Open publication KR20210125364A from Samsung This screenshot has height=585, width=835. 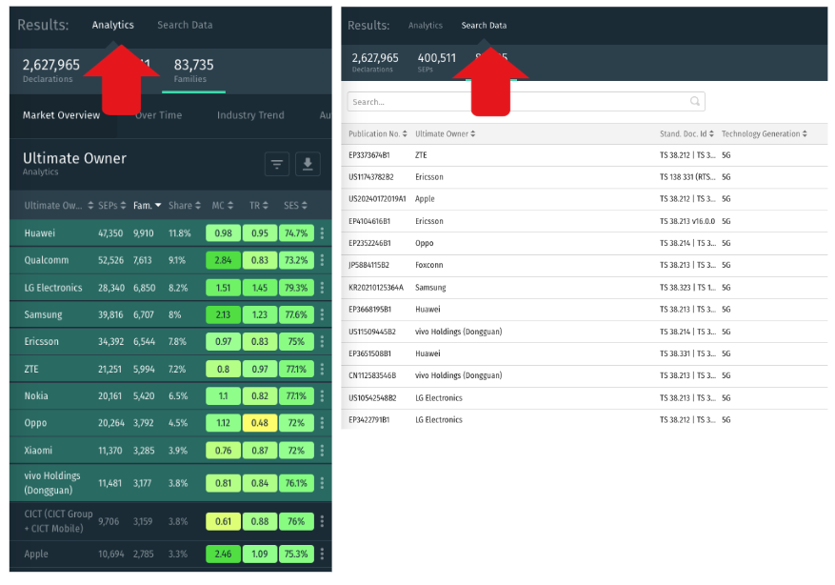[x=585, y=287]
